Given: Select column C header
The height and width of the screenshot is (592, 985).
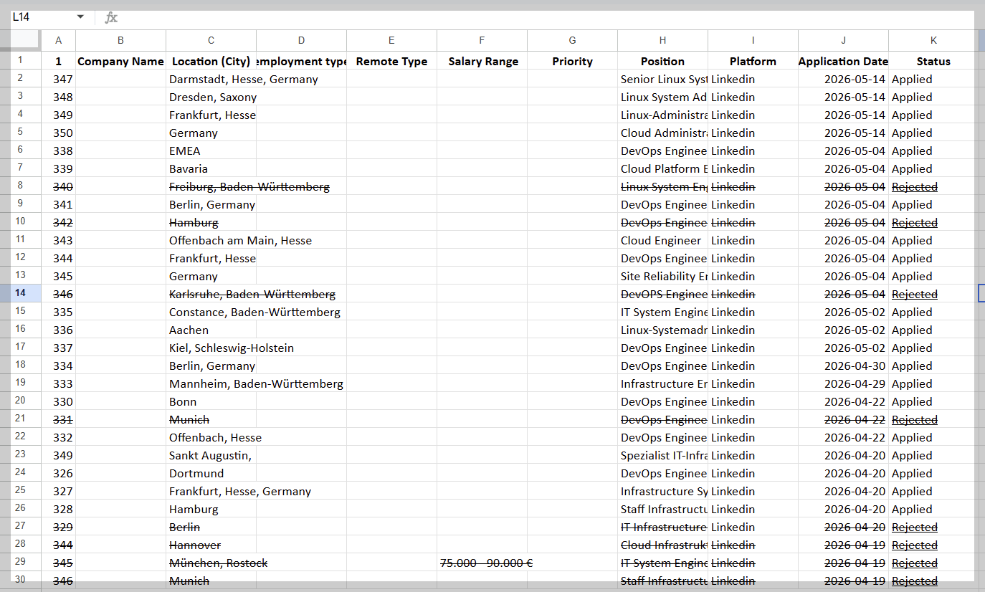Looking at the screenshot, I should (211, 40).
